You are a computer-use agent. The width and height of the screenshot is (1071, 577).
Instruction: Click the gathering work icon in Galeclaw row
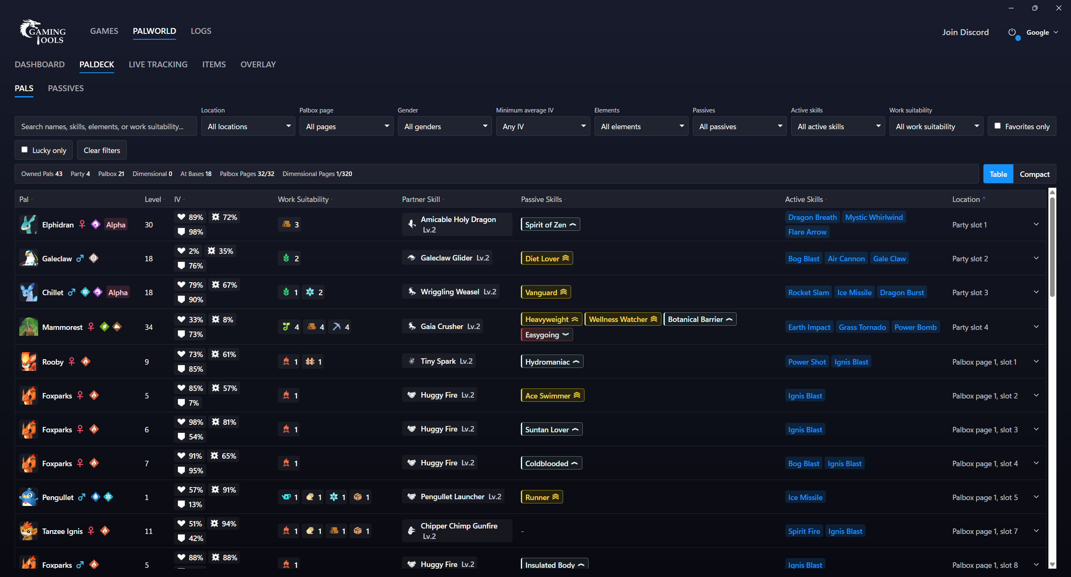pyautogui.click(x=287, y=258)
